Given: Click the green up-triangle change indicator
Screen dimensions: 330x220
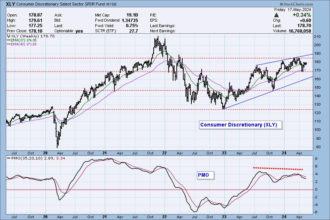Looking at the screenshot, I should [276, 15].
